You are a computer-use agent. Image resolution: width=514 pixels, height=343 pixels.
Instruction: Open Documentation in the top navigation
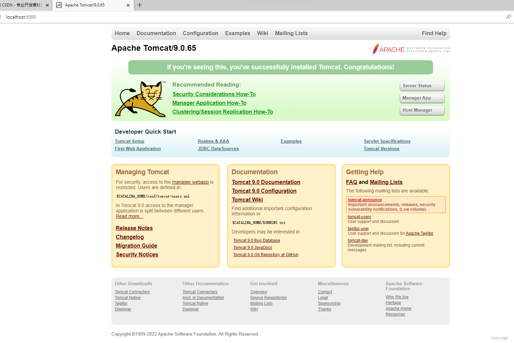pyautogui.click(x=156, y=33)
